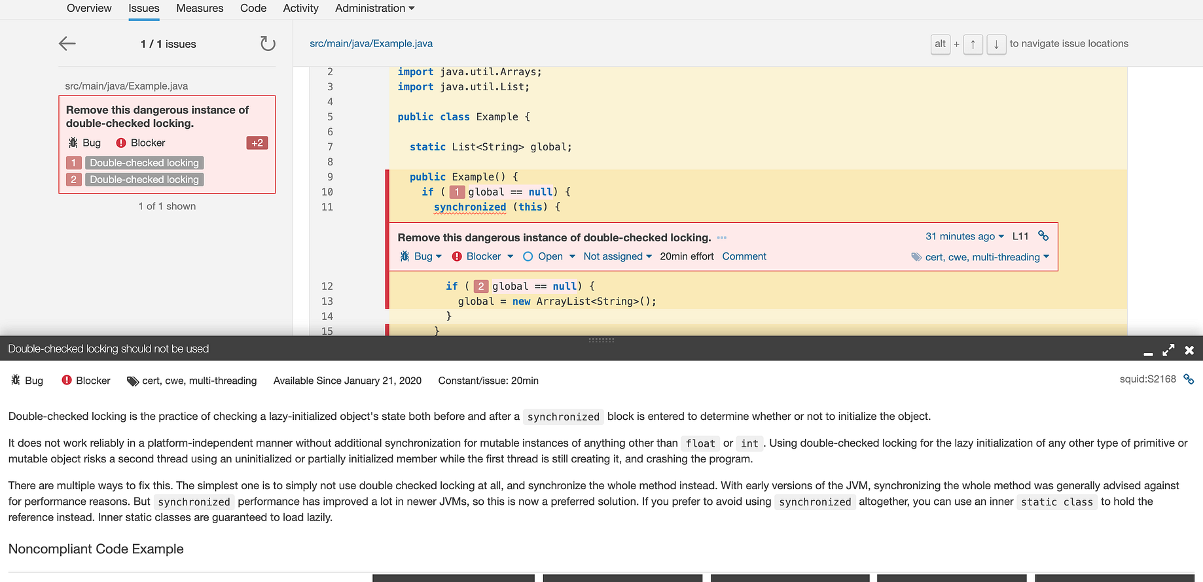
Task: Click the Bug icon in the rule panel
Action: click(x=16, y=380)
